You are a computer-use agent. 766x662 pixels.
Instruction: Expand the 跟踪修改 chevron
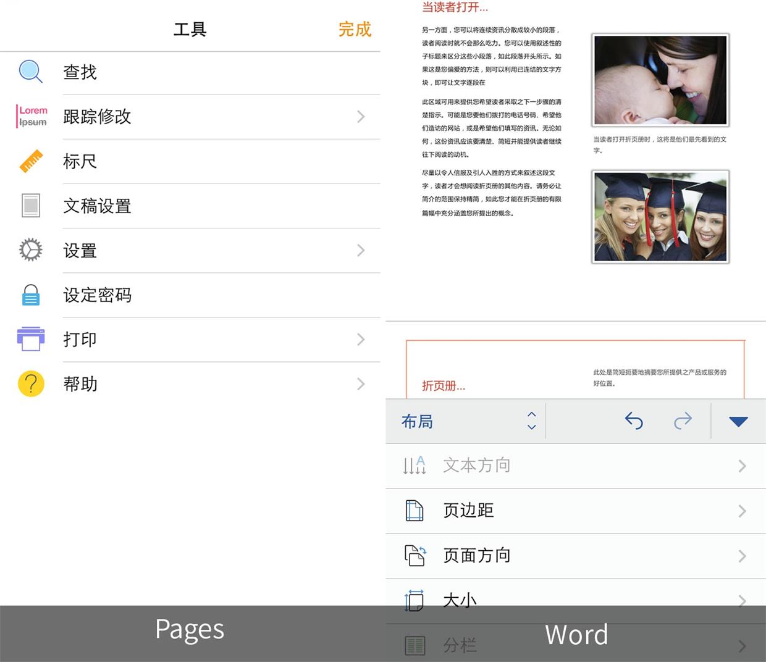point(361,117)
